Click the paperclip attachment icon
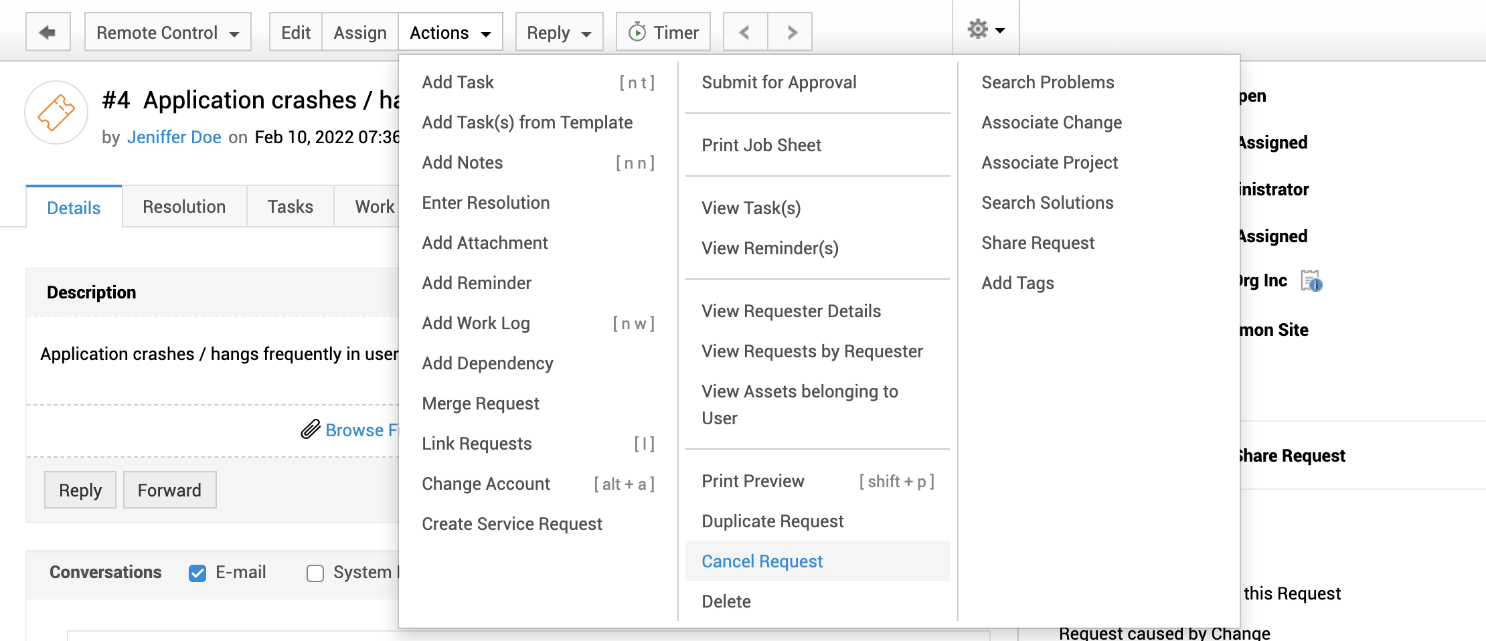Image resolution: width=1486 pixels, height=641 pixels. pyautogui.click(x=310, y=430)
